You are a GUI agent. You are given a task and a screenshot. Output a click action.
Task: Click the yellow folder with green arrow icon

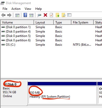[x=58, y=15]
